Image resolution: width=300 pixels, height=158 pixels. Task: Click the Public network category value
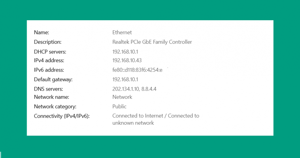tap(119, 106)
